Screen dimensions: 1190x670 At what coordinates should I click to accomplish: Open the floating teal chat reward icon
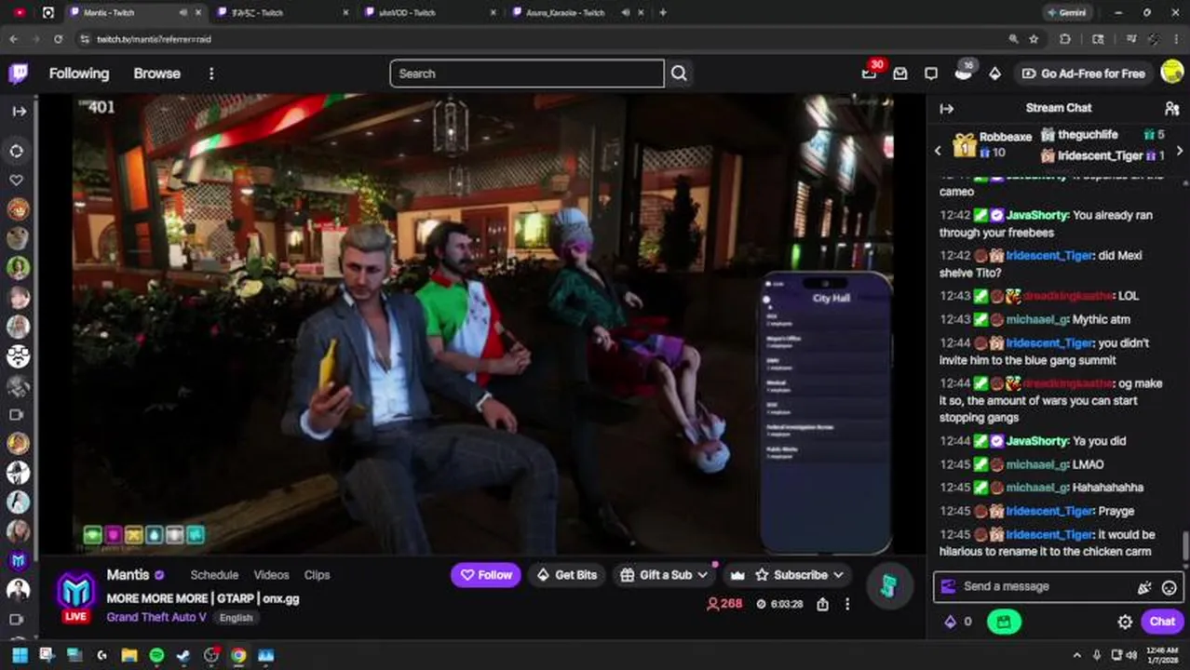click(888, 584)
